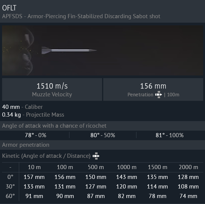Select the 60° angle row label
205x204 pixels.
[10, 196]
